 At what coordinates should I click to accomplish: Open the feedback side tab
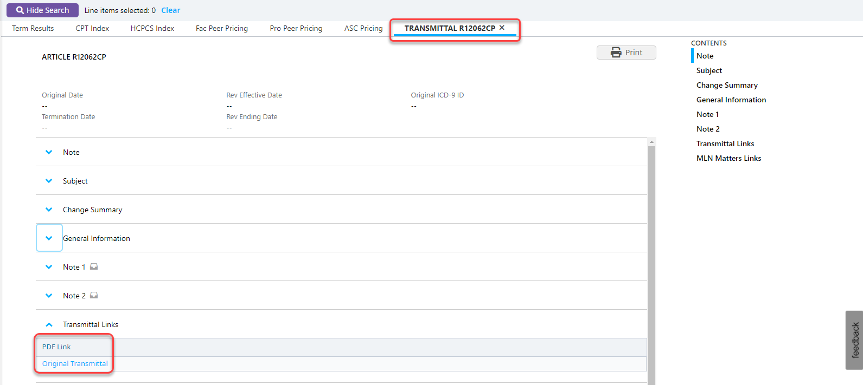(854, 340)
